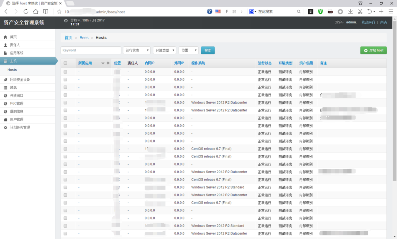Toggle the select-all checkbox in table header
Viewport: 397px width, 239px height.
pos(65,63)
